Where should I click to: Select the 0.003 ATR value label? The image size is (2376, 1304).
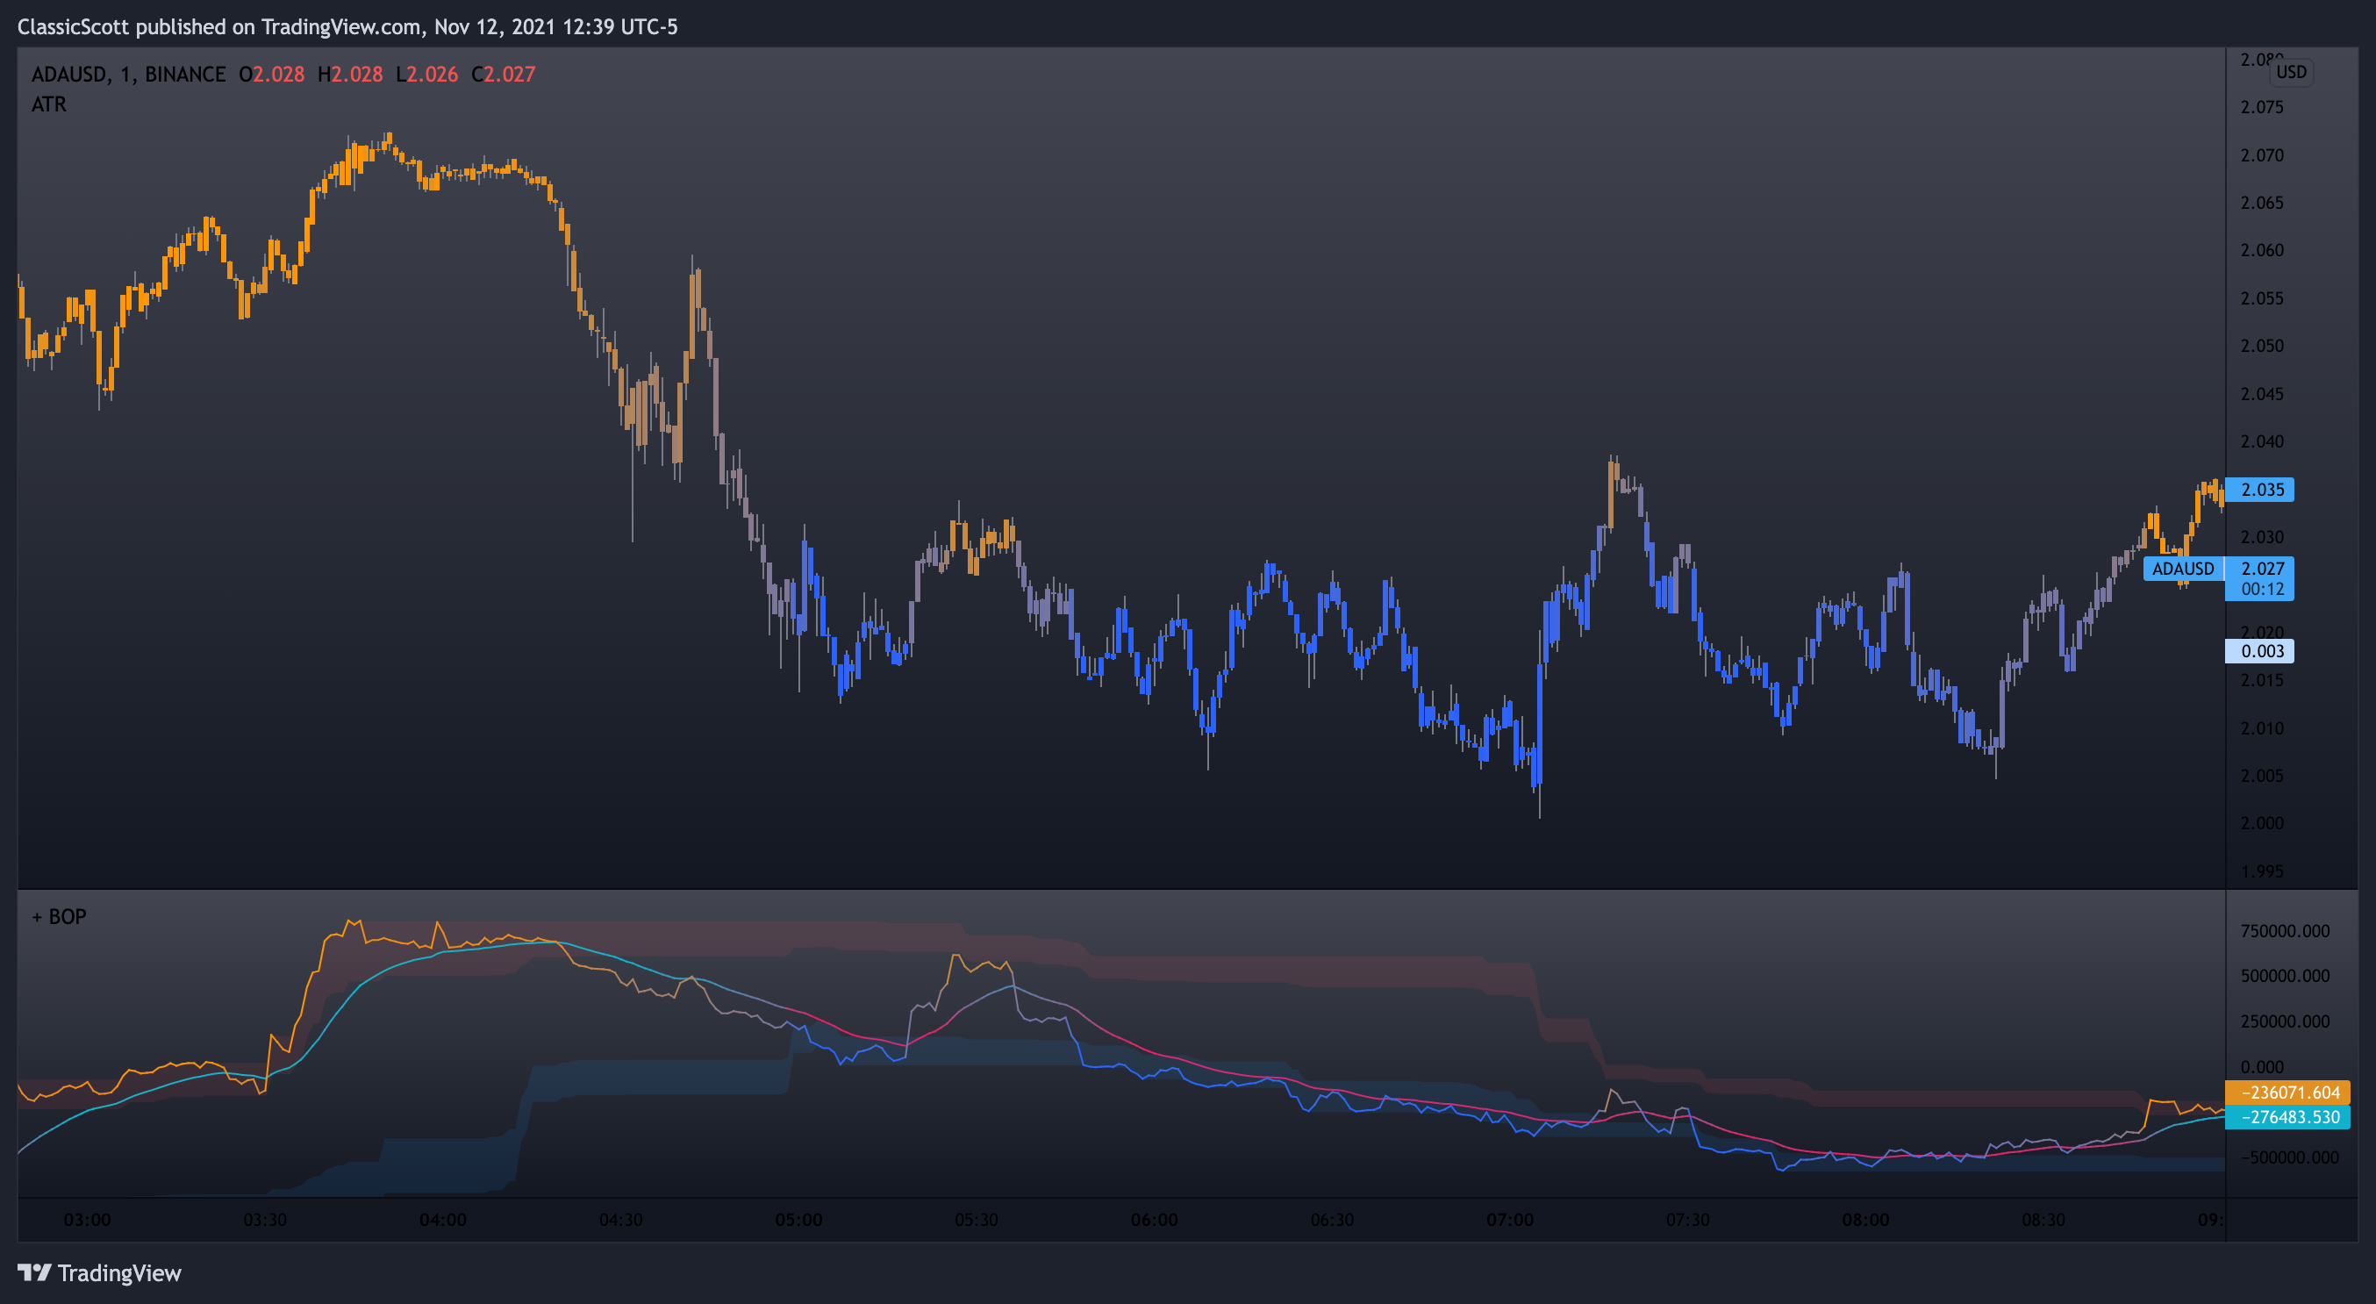(x=2260, y=651)
